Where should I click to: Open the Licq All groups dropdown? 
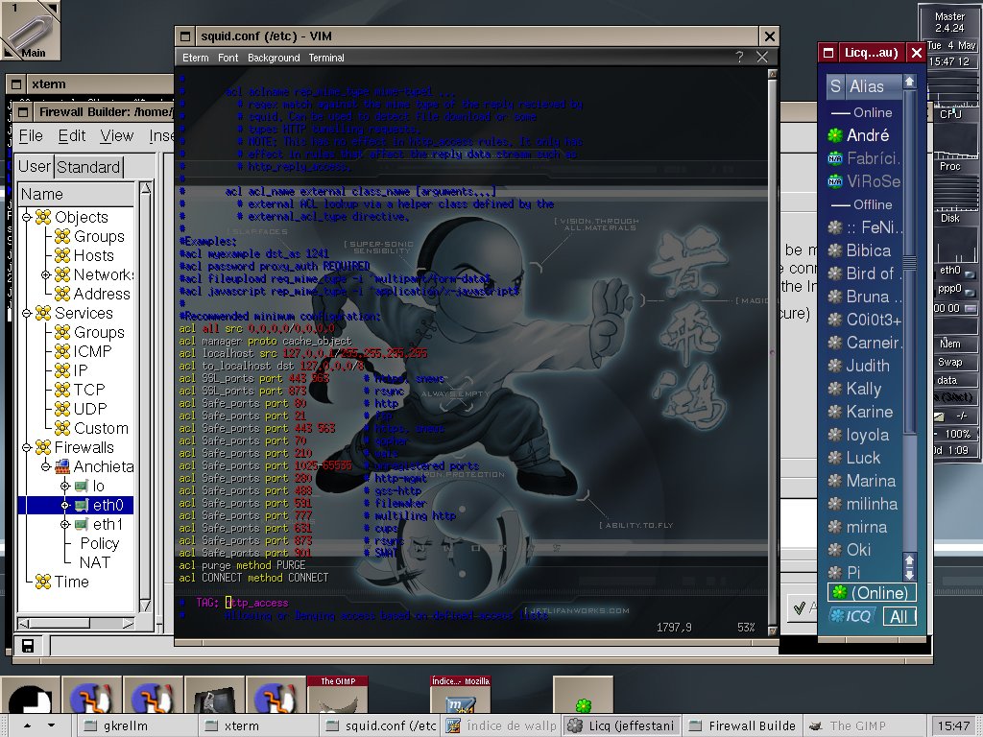point(899,616)
